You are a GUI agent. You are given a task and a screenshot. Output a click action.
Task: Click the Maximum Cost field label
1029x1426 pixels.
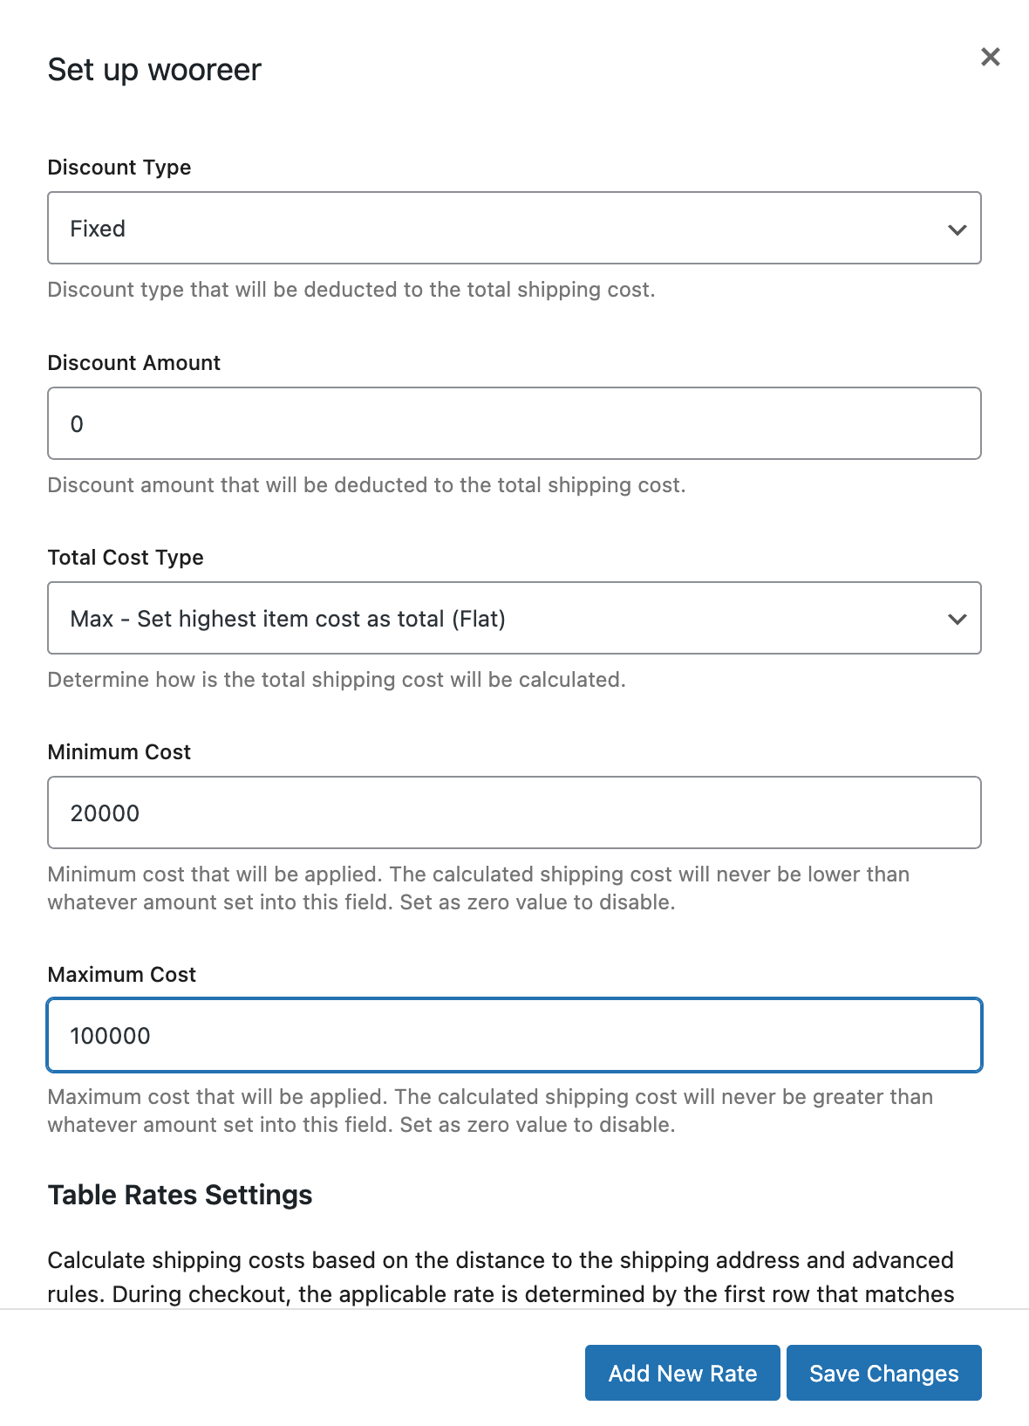tap(122, 975)
